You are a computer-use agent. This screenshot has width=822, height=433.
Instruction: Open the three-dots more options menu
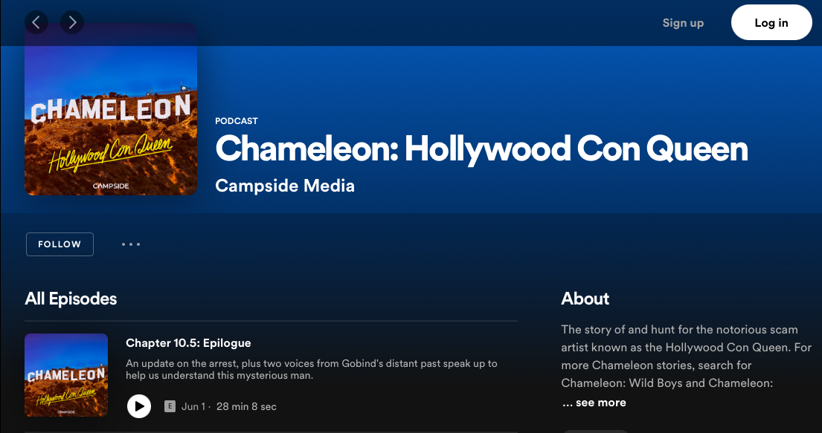[130, 244]
